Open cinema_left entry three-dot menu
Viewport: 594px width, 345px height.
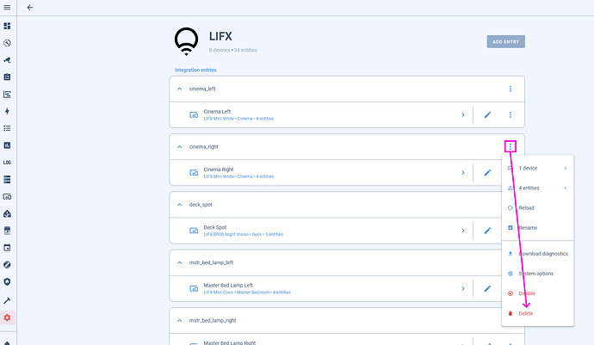(x=510, y=89)
